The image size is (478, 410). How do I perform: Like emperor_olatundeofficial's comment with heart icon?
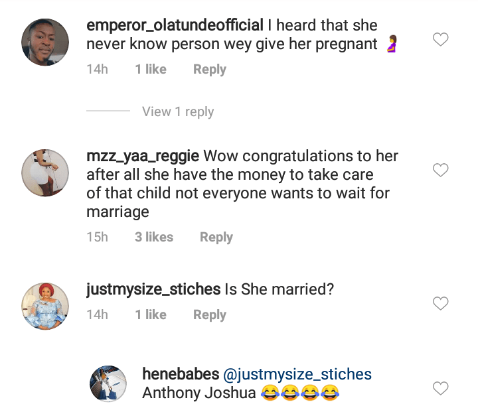click(441, 40)
